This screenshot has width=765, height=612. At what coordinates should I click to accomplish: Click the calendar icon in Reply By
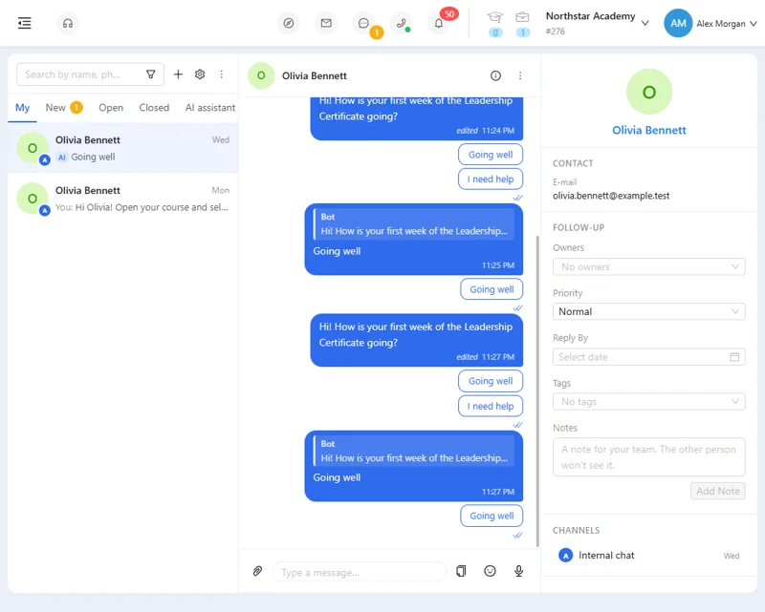[734, 357]
